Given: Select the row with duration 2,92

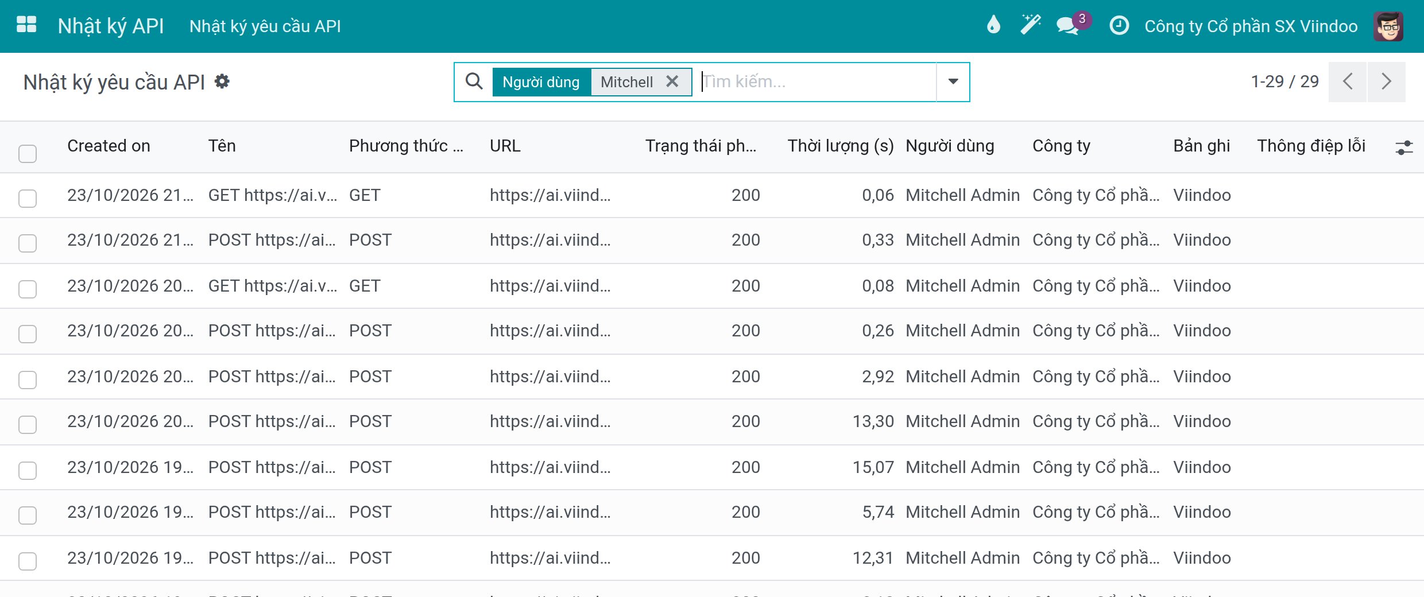Looking at the screenshot, I should pos(28,379).
